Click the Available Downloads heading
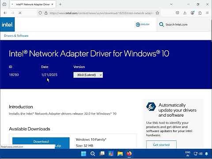The image size is (212, 159). 30,129
